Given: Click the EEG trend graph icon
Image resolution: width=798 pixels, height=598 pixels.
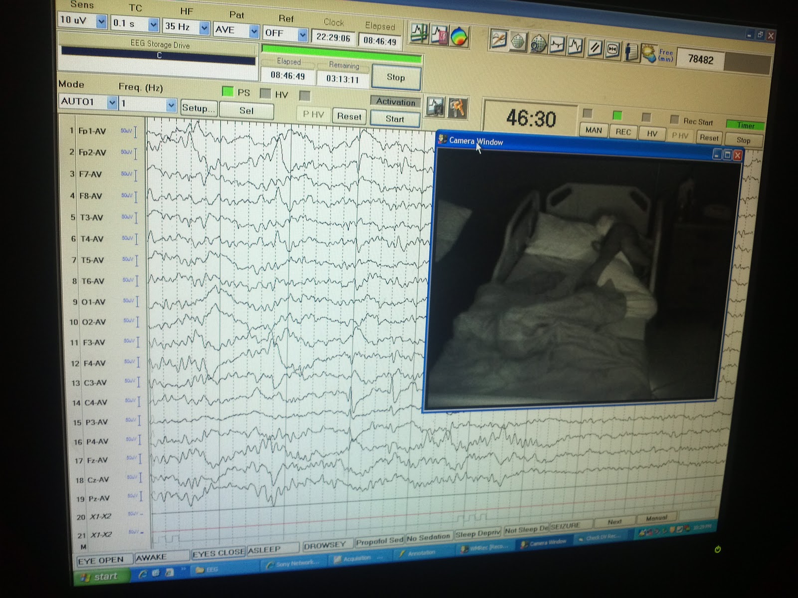Looking at the screenshot, I should pyautogui.click(x=440, y=35).
